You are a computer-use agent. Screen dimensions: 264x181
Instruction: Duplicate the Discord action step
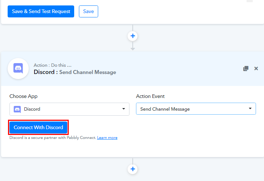pyautogui.click(x=246, y=69)
